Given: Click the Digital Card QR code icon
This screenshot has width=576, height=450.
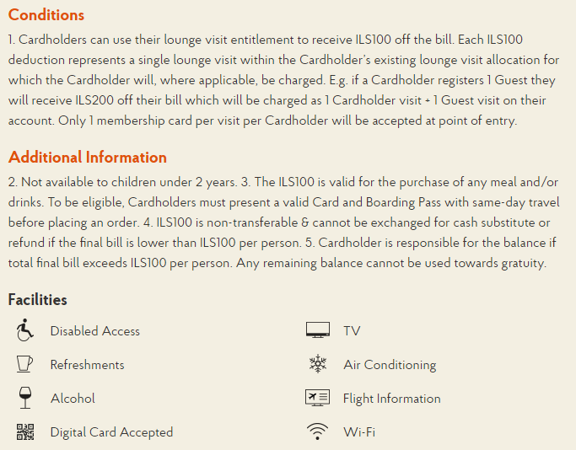Looking at the screenshot, I should point(25,431).
